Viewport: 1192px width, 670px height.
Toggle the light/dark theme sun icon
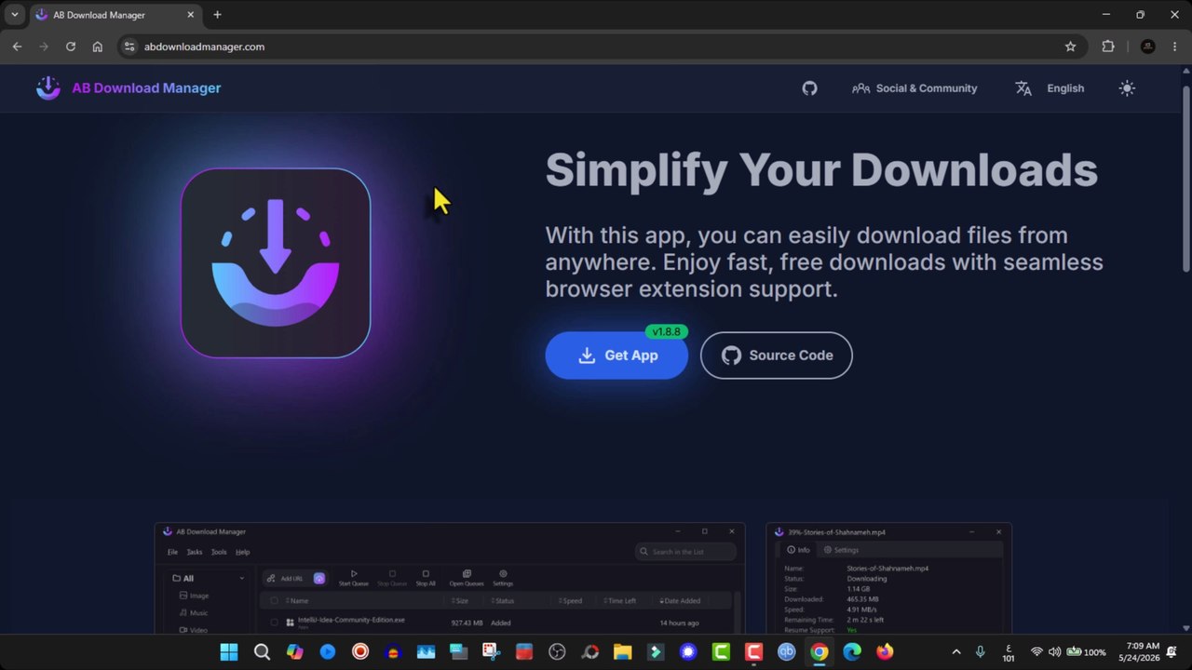coord(1127,88)
